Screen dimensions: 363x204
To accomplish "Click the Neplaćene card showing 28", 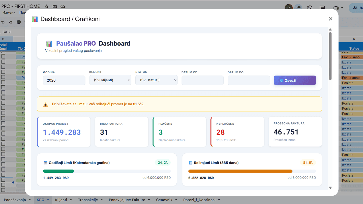I will pos(237,132).
